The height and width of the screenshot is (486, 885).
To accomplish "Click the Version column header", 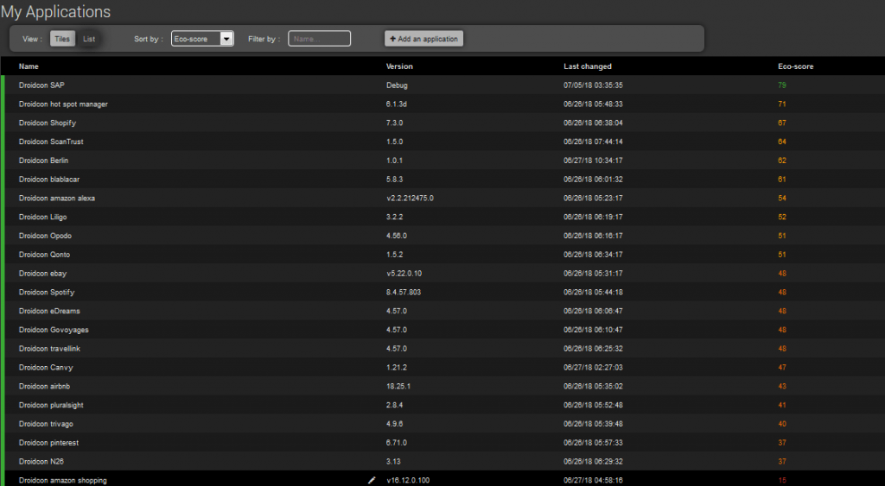I will click(399, 66).
